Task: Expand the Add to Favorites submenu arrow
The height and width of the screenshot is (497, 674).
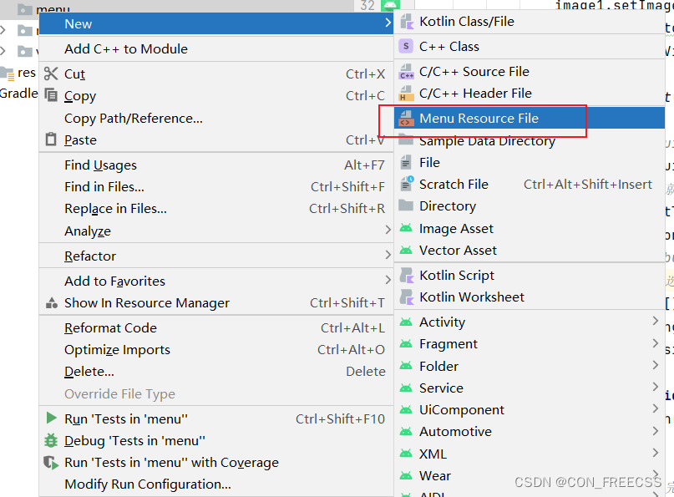Action: pyautogui.click(x=388, y=280)
